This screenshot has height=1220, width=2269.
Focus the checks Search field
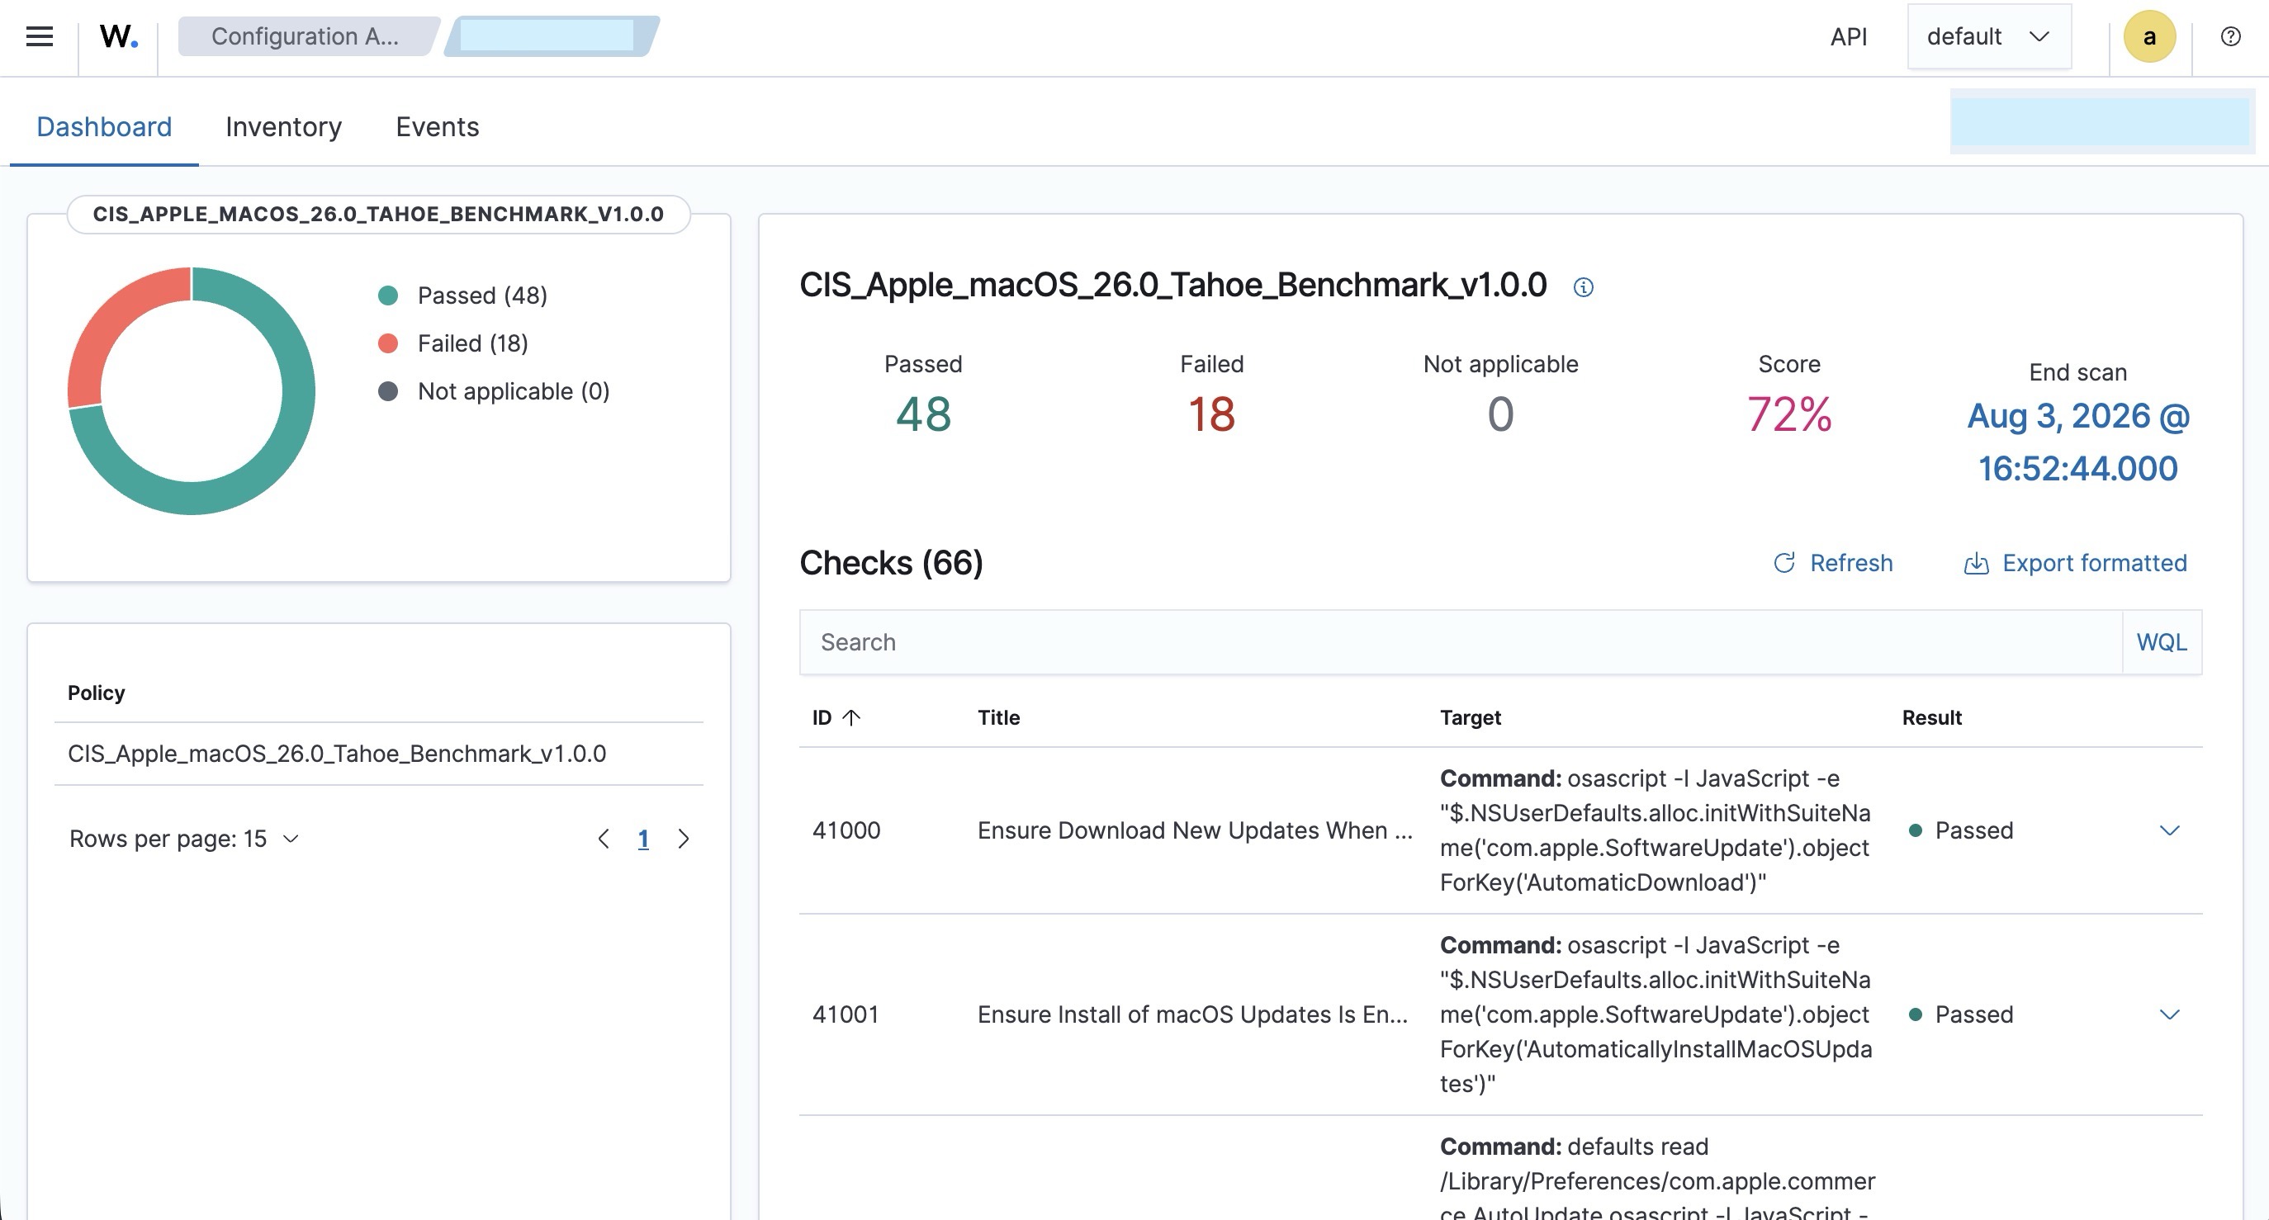pos(1461,642)
